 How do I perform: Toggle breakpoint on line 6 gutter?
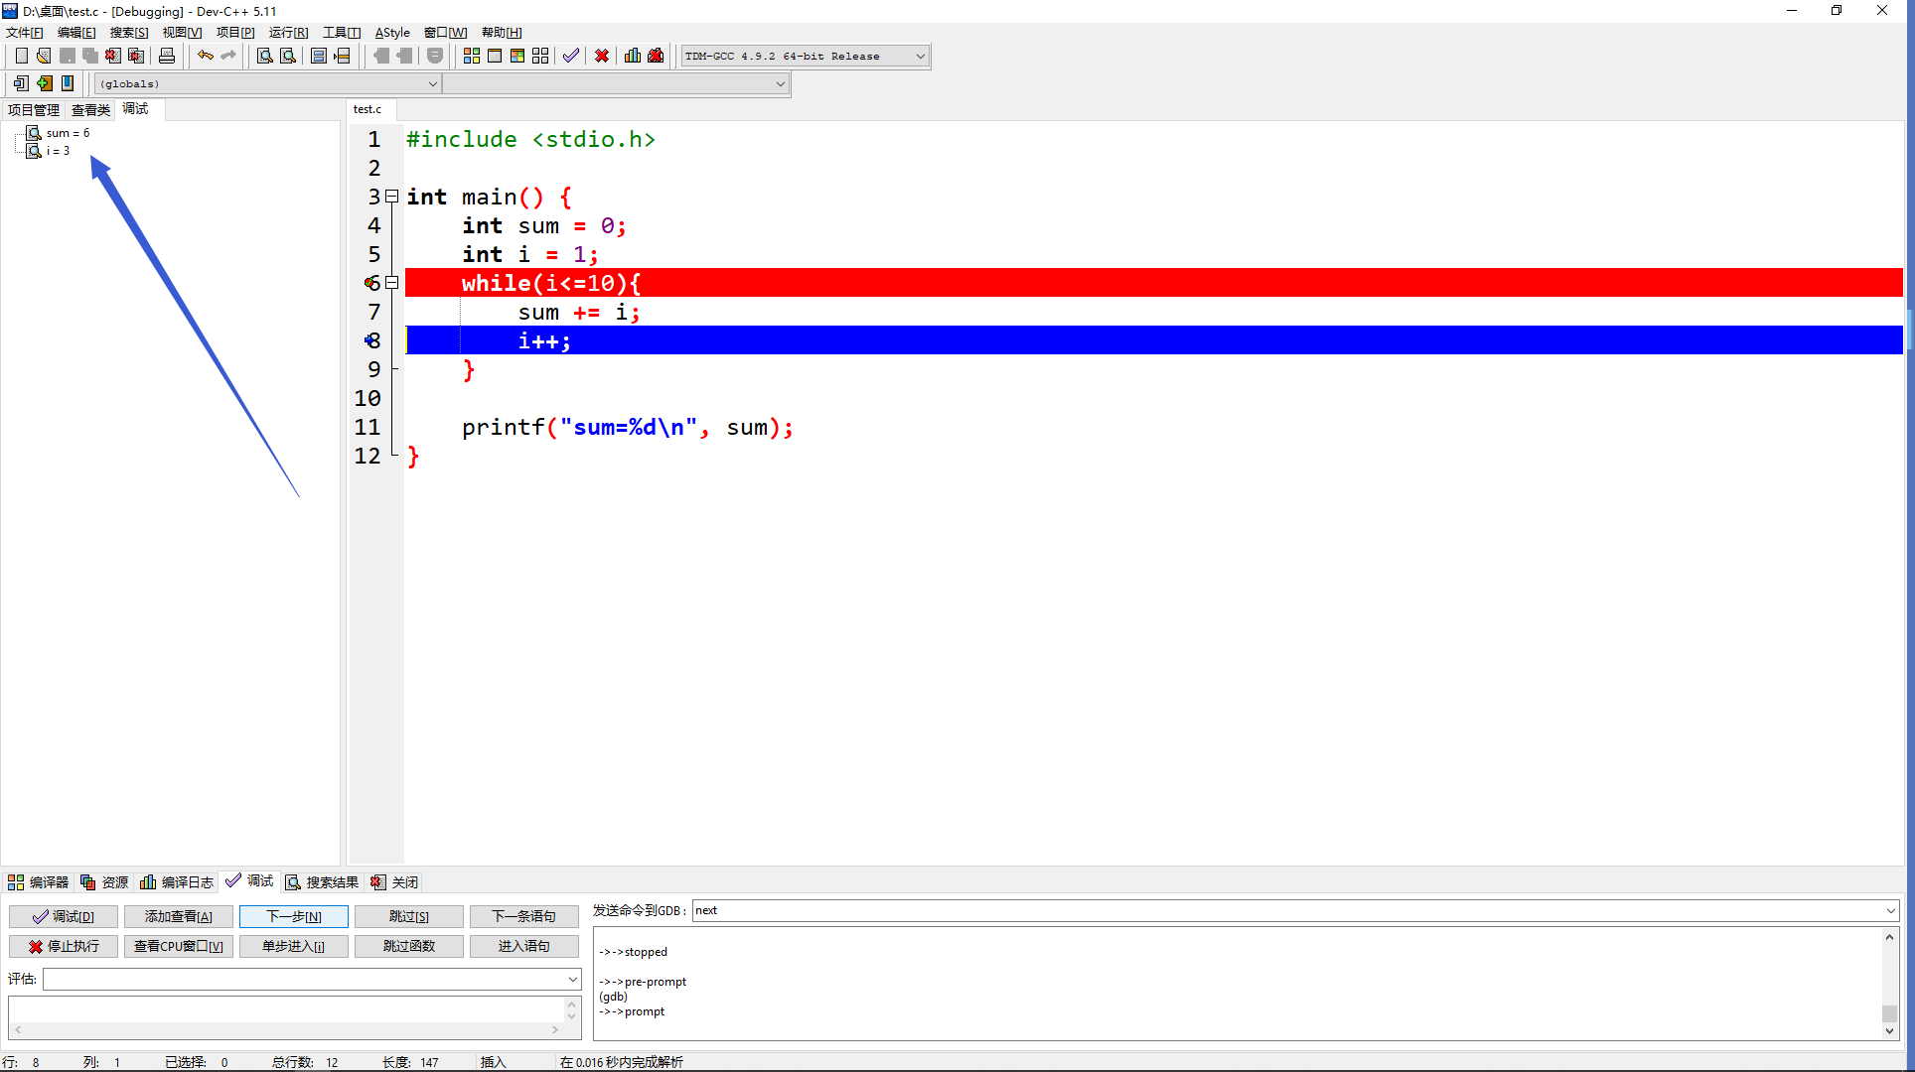pos(372,283)
